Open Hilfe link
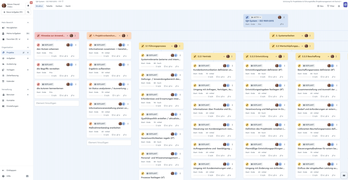This screenshot has height=180, width=348. click(x=8, y=176)
